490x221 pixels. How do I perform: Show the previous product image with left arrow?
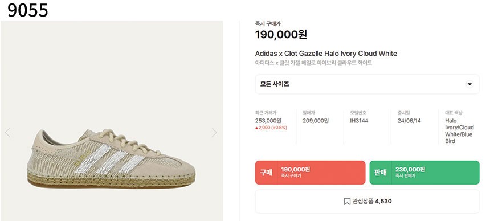[x=8, y=133]
